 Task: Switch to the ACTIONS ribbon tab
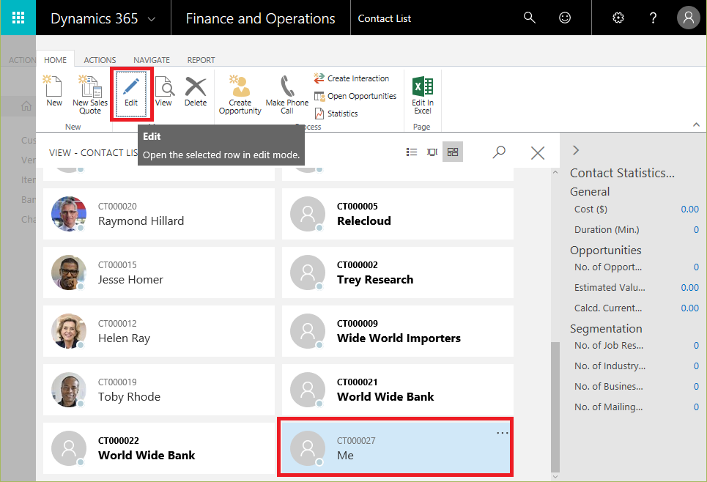100,60
